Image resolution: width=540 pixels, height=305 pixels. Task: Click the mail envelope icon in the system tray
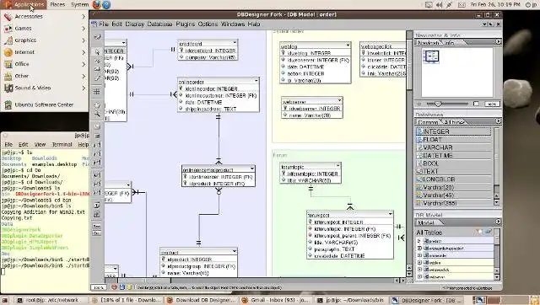[x=462, y=4]
